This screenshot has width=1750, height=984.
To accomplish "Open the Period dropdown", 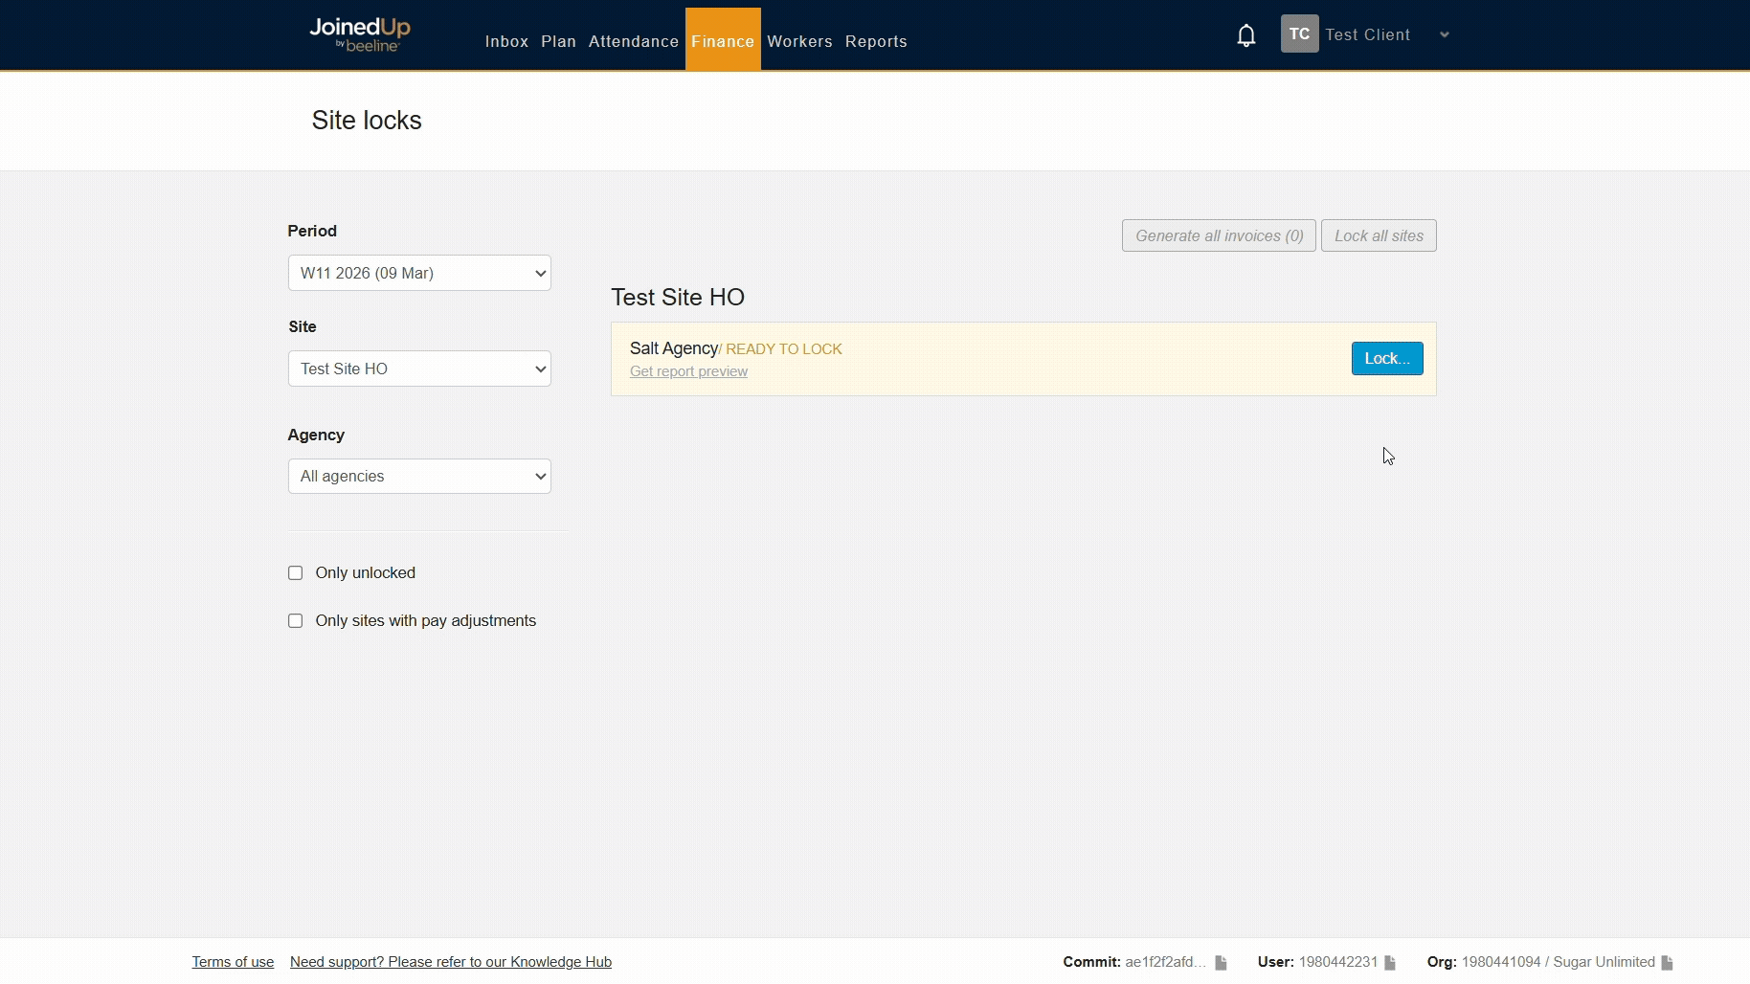I will coord(419,273).
